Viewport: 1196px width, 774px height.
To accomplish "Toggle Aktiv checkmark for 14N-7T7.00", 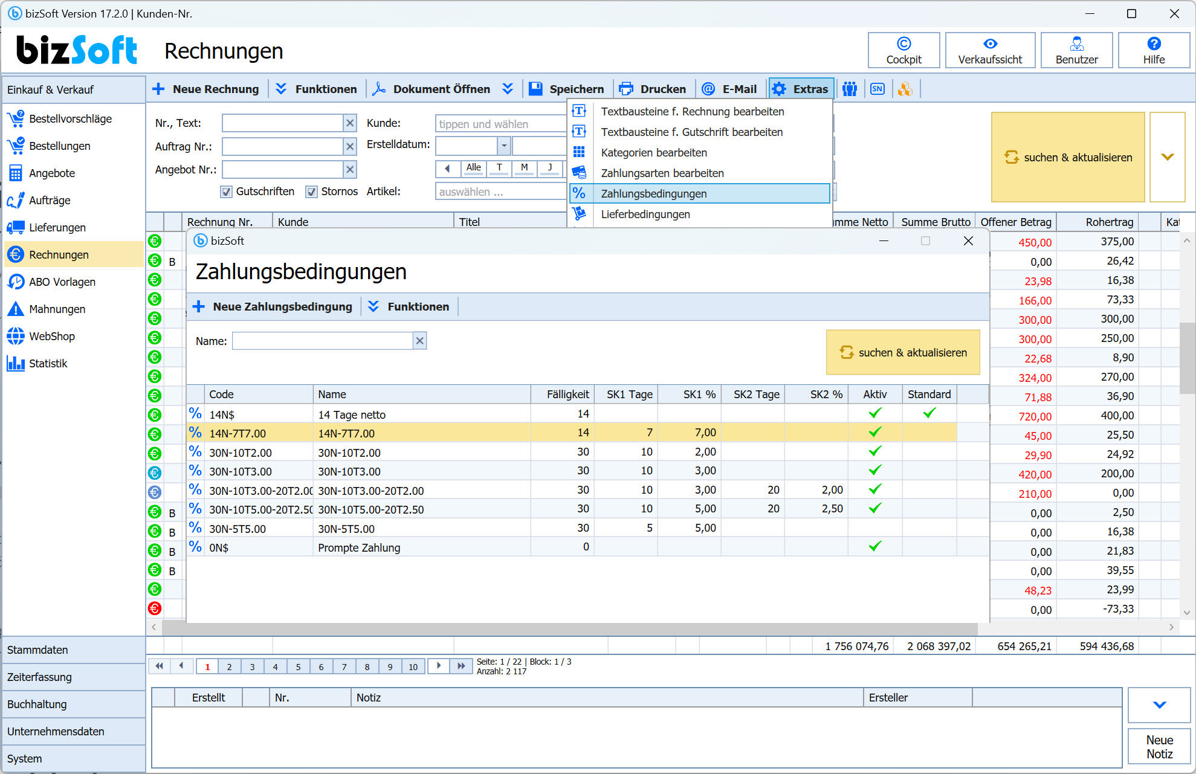I will [874, 432].
